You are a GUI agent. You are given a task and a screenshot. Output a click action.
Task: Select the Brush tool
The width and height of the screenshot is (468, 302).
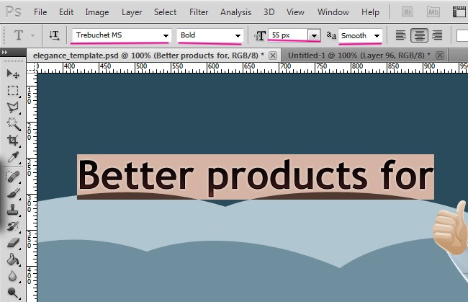[x=13, y=194]
